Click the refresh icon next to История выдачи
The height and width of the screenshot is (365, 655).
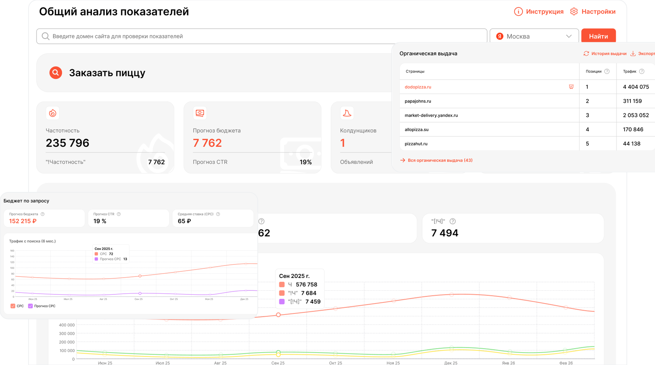click(586, 53)
